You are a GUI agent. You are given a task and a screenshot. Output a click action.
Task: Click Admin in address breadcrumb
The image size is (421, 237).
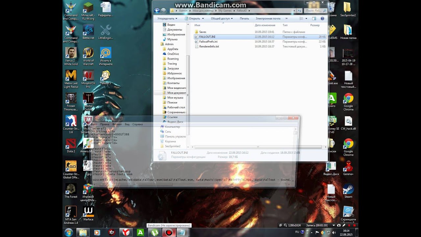point(183,11)
